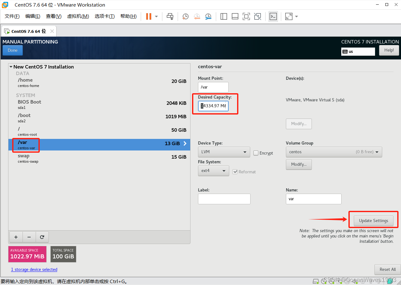Take a snapshot with the clock-plus icon
The height and width of the screenshot is (285, 401).
click(x=185, y=16)
